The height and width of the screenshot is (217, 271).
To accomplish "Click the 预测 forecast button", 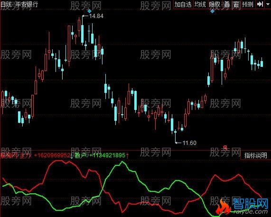I will (248, 4).
